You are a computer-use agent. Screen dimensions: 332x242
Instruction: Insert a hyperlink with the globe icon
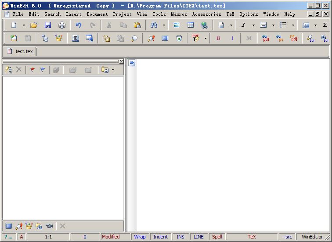click(x=204, y=25)
